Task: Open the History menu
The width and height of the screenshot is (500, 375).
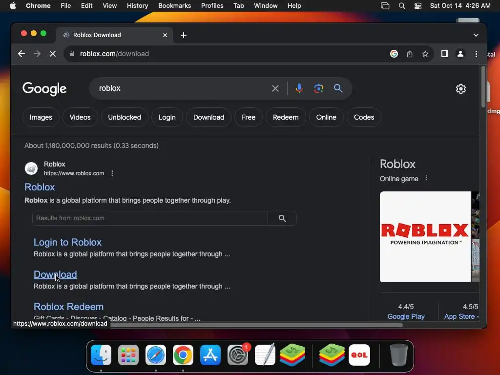Action: point(137,6)
